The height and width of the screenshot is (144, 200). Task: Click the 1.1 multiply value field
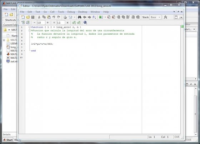coord(61,23)
